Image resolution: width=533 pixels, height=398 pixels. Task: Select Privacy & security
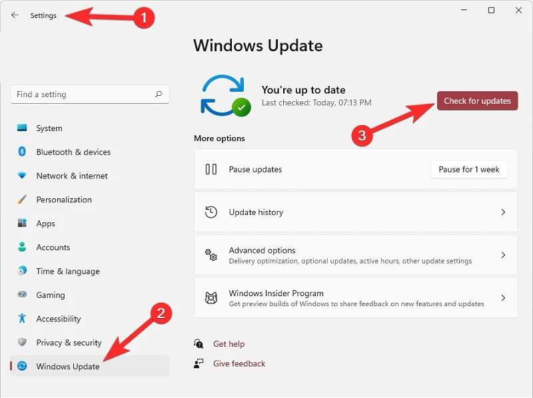coord(90,342)
